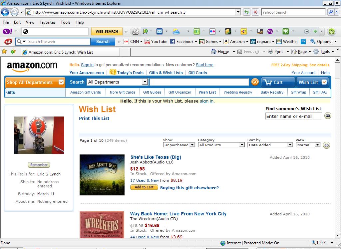This screenshot has height=249, width=341.
Task: Click the 17 Used & New link
Action: point(145,180)
